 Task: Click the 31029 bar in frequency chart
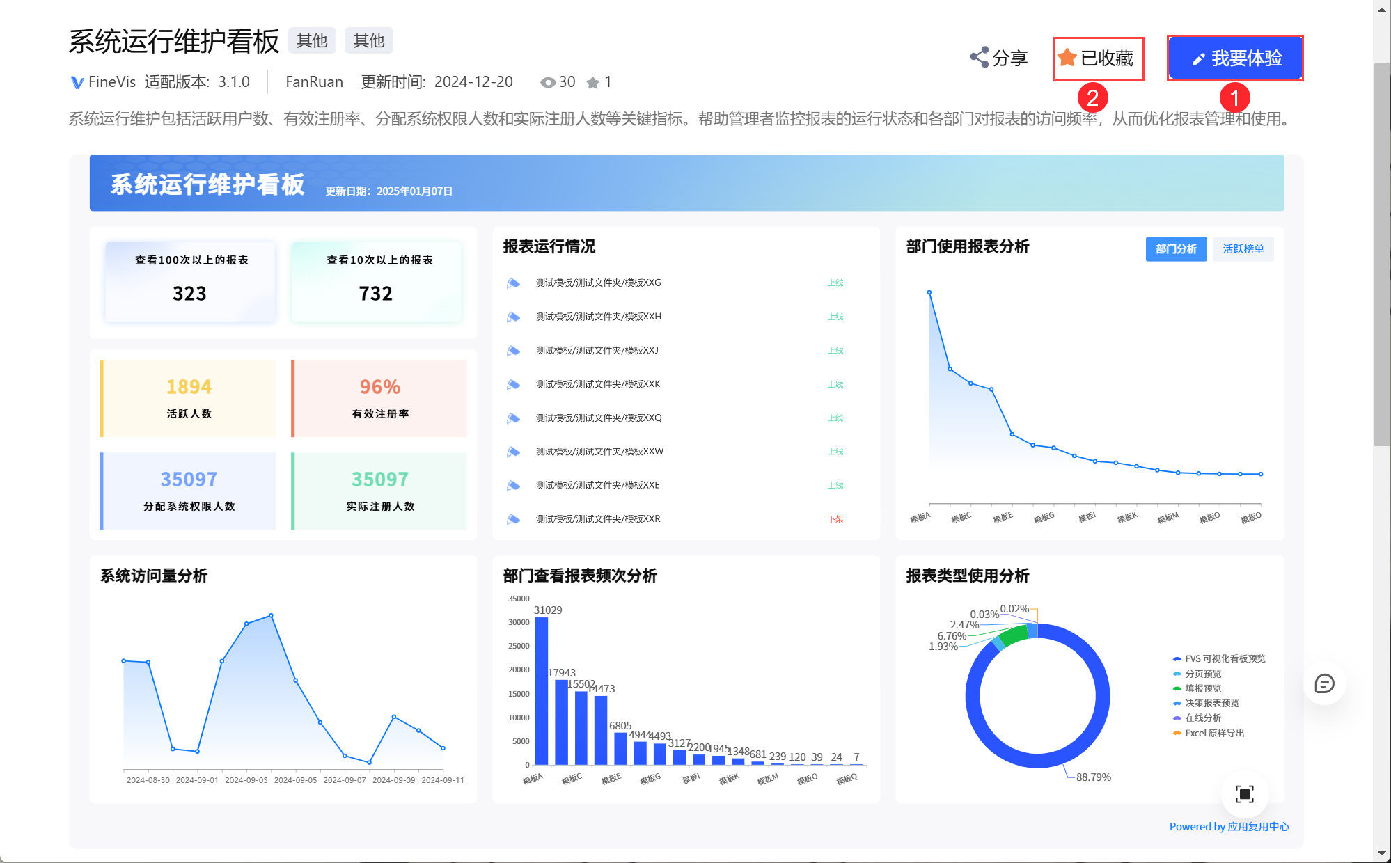coord(542,690)
